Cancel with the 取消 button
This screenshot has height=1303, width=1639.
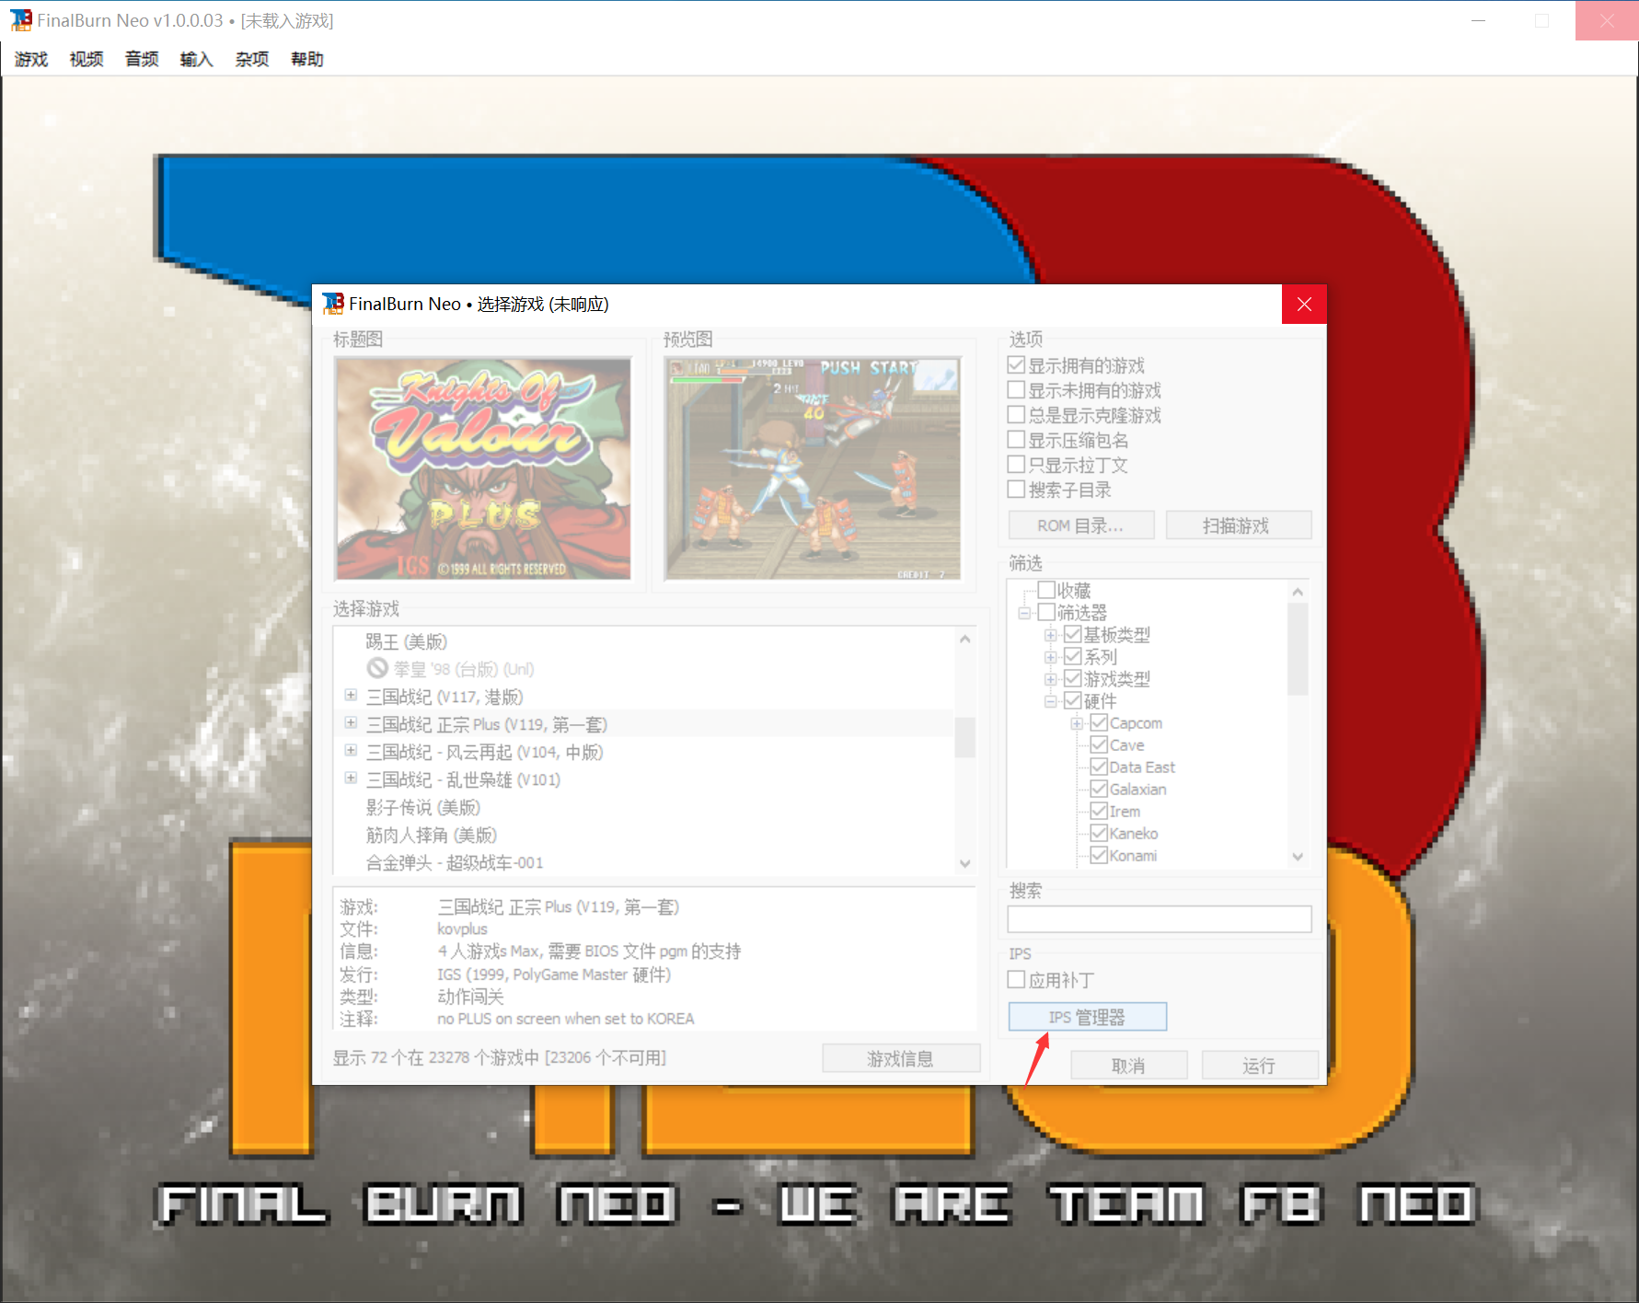coord(1129,1066)
